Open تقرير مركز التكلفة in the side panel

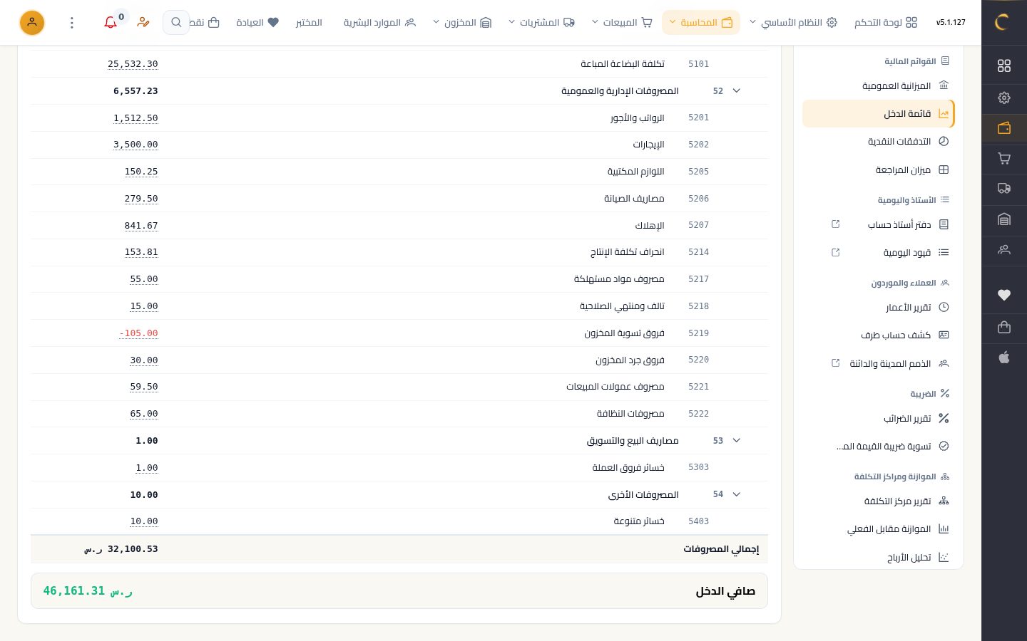pos(879,501)
